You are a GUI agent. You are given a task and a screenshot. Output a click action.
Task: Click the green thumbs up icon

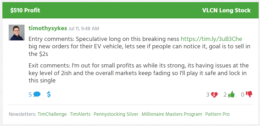[232, 94]
